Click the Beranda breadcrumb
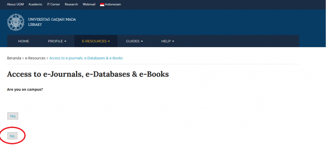 (14, 58)
